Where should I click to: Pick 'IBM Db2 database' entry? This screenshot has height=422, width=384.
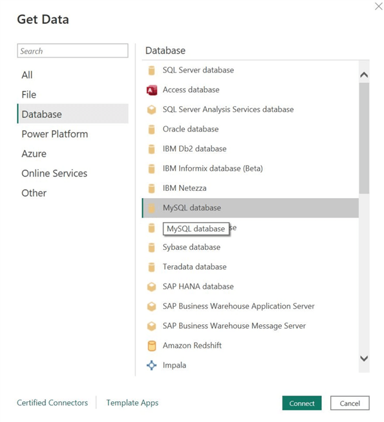[x=195, y=149]
